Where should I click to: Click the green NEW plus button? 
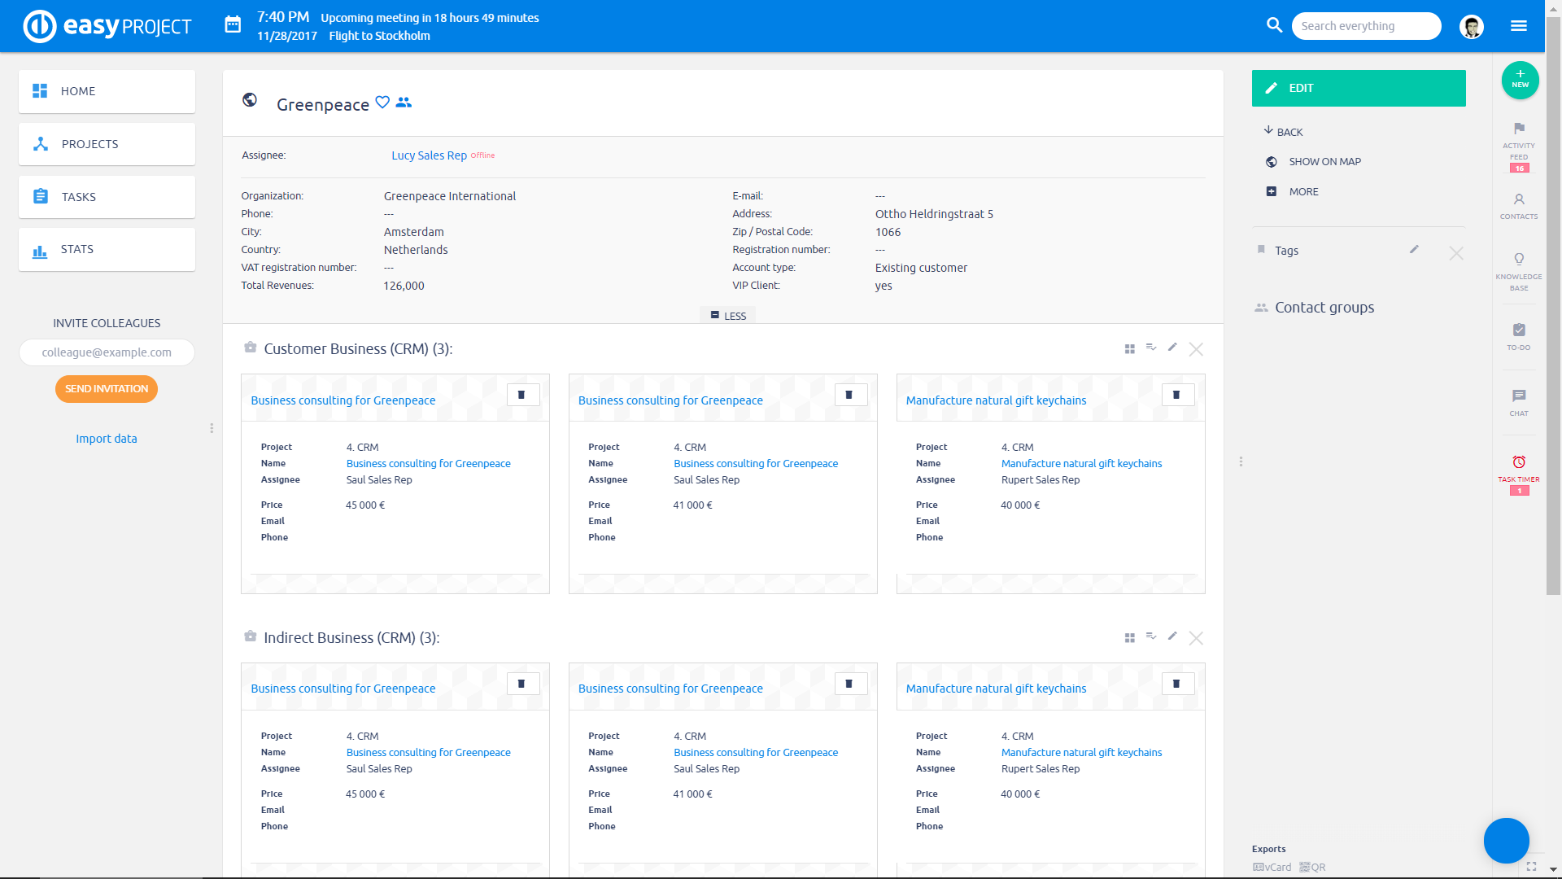(1520, 80)
